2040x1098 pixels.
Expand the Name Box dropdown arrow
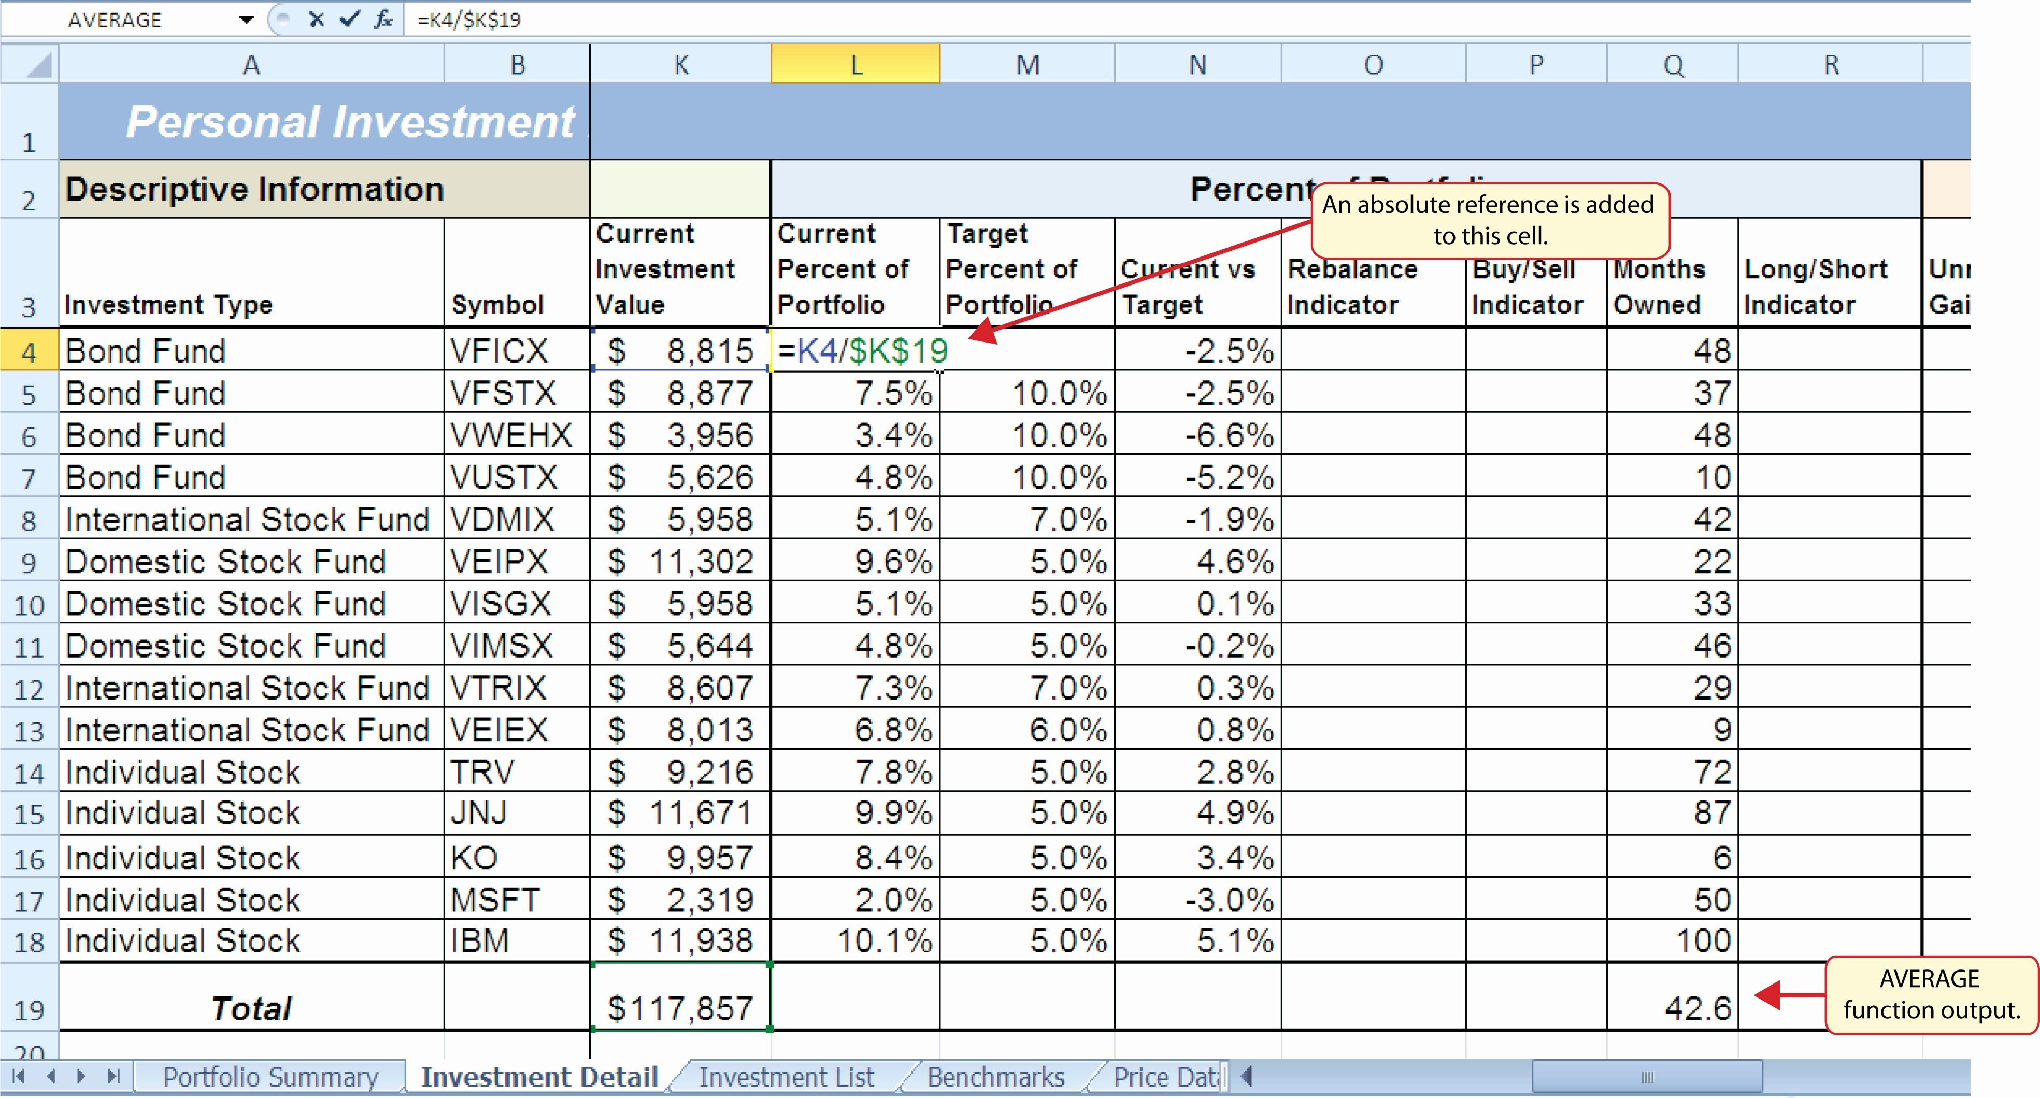coord(246,20)
